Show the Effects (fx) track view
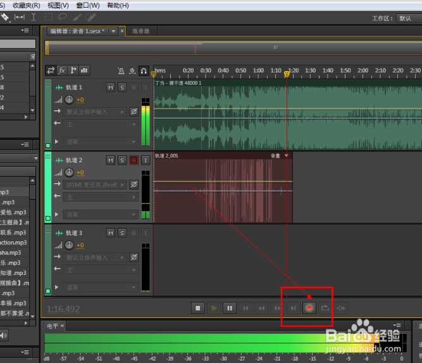 coord(62,70)
